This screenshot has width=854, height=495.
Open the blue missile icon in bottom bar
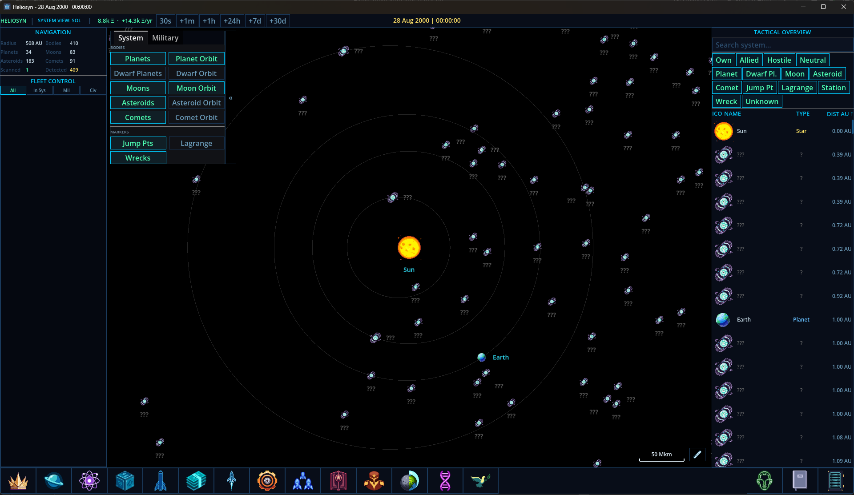pos(161,481)
